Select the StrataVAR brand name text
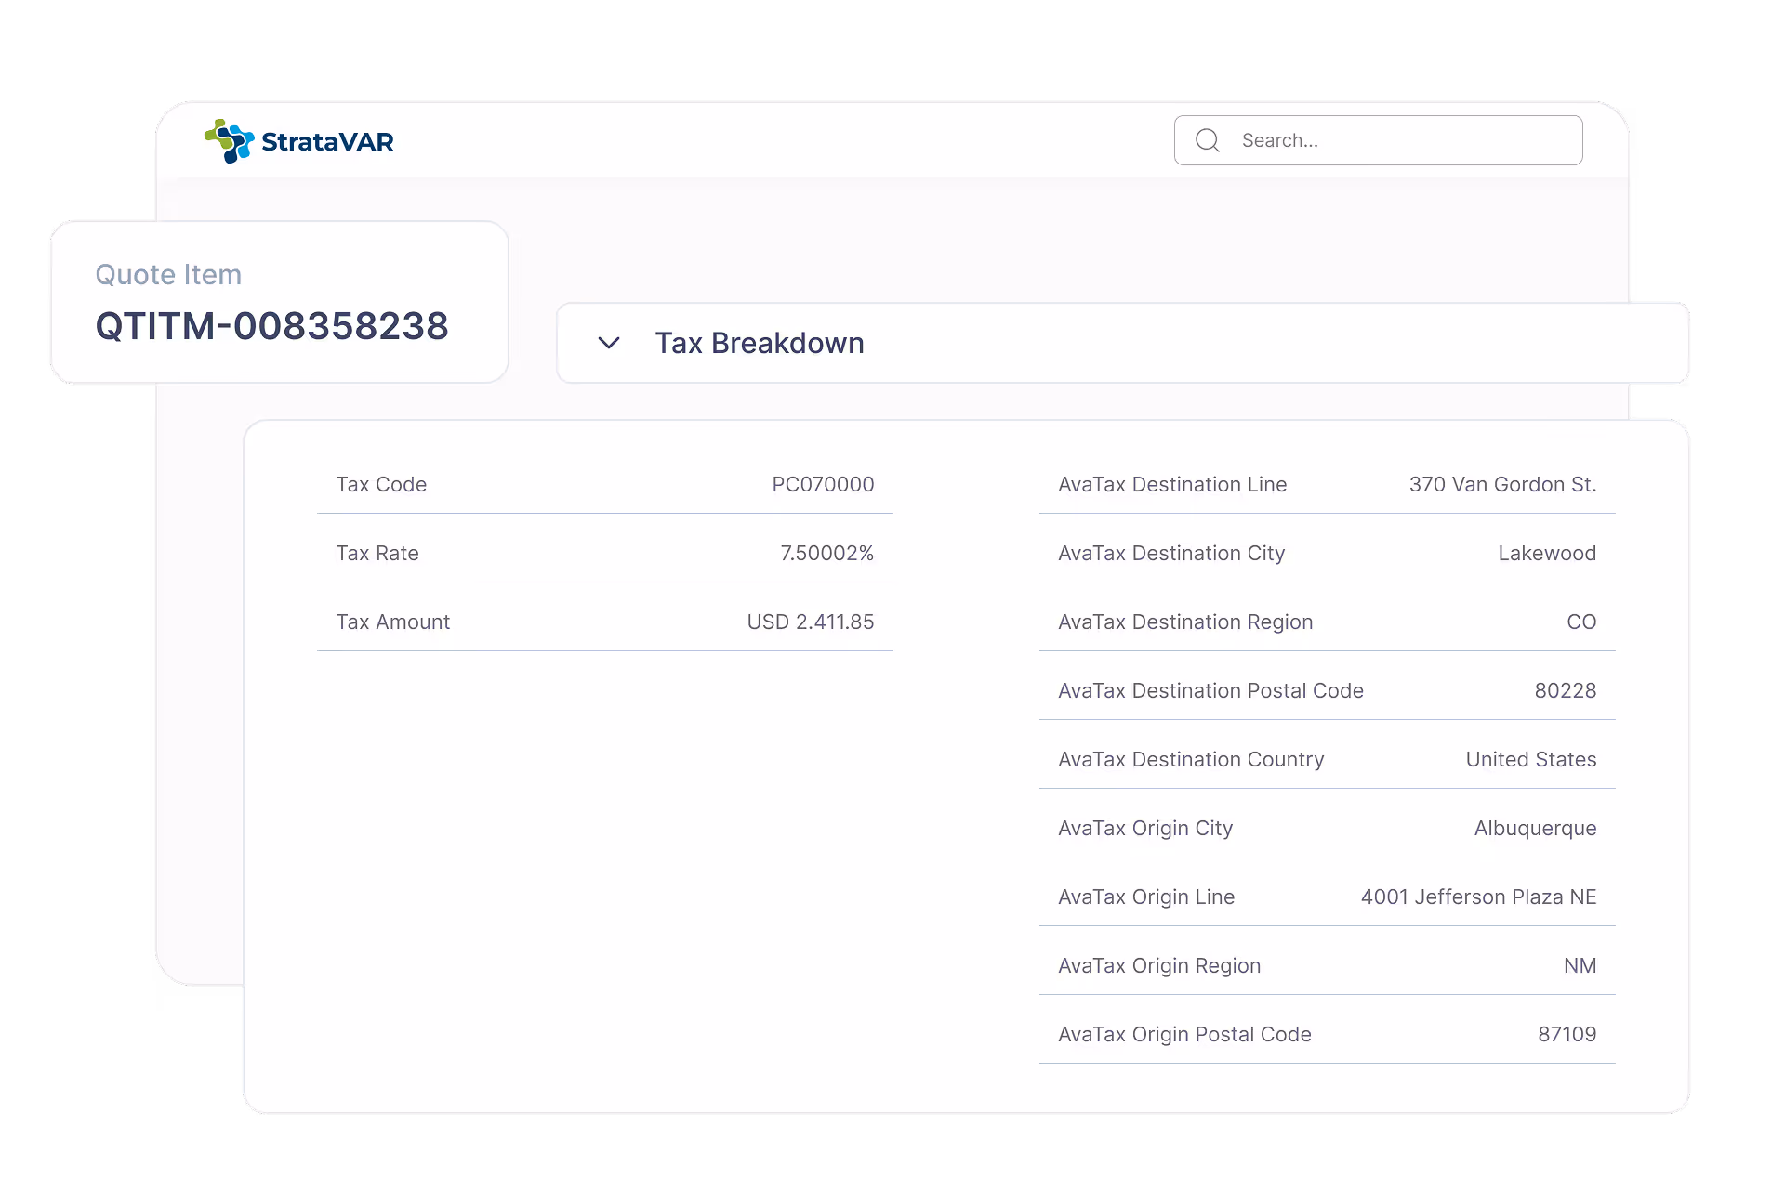The image size is (1785, 1191). 327,141
